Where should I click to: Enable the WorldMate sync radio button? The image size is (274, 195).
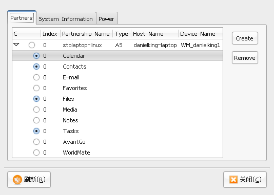[x=36, y=153]
